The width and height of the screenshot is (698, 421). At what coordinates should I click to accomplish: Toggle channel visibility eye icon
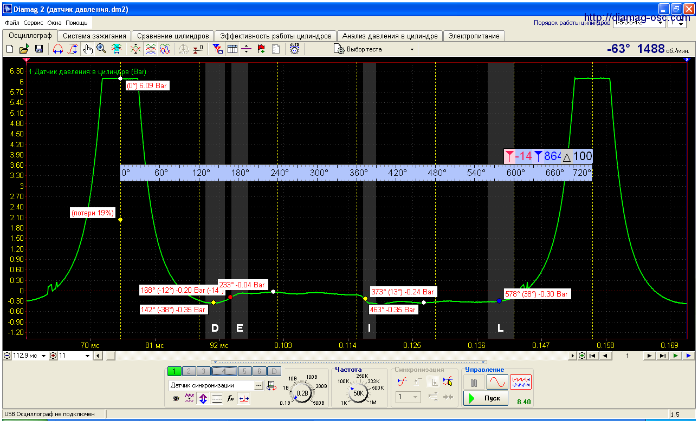tap(176, 398)
